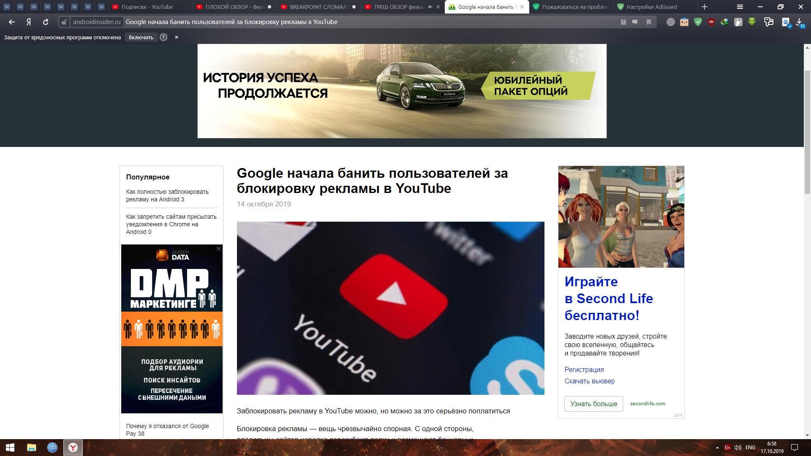Open the Second Life ad image
811x456 pixels.
pyautogui.click(x=621, y=217)
